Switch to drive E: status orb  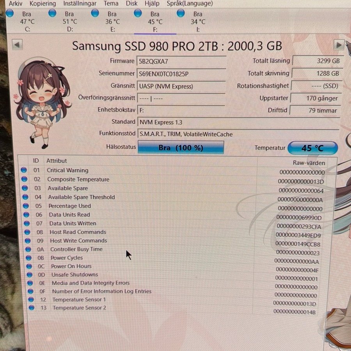click(95, 14)
